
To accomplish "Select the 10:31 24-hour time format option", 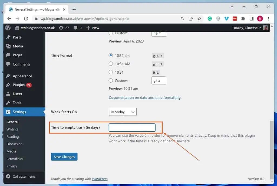I will [x=111, y=72].
